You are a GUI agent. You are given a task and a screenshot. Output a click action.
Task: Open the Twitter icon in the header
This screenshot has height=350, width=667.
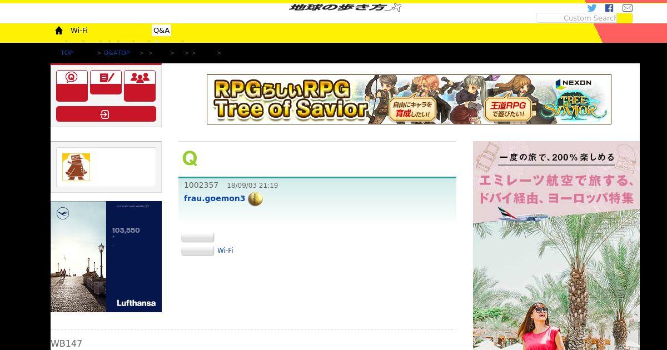(x=592, y=8)
